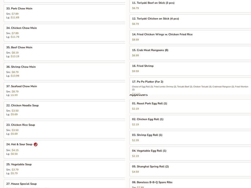Open 36. Shrimp Chow Mein item
The image size is (251, 188).
[65, 72]
